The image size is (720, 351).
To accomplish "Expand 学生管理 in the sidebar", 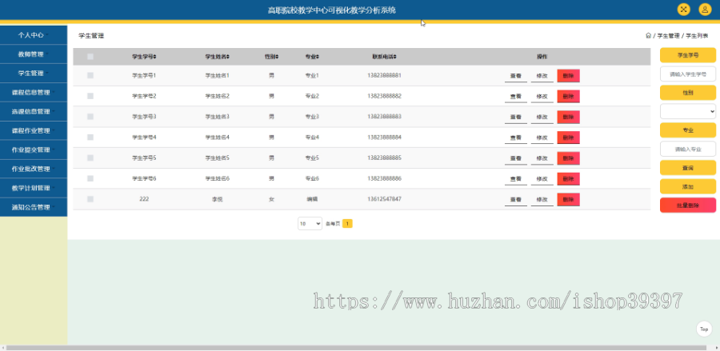I will coord(34,74).
